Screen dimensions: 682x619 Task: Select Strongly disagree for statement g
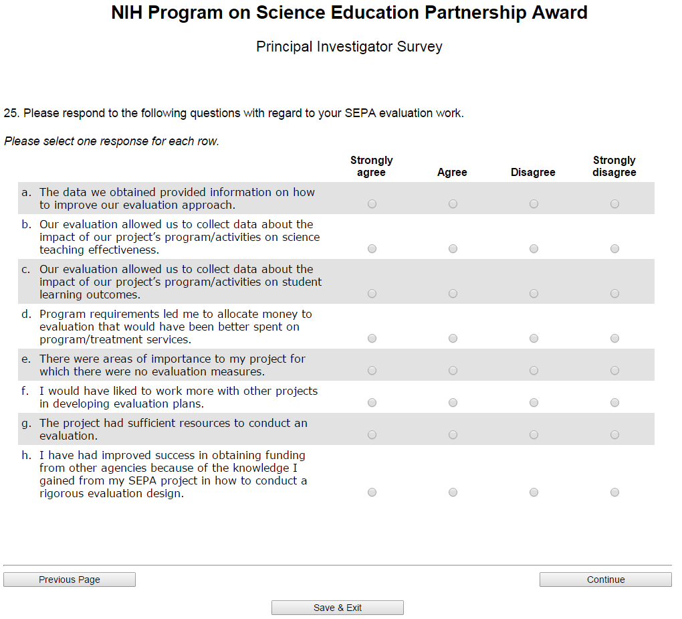tap(614, 435)
